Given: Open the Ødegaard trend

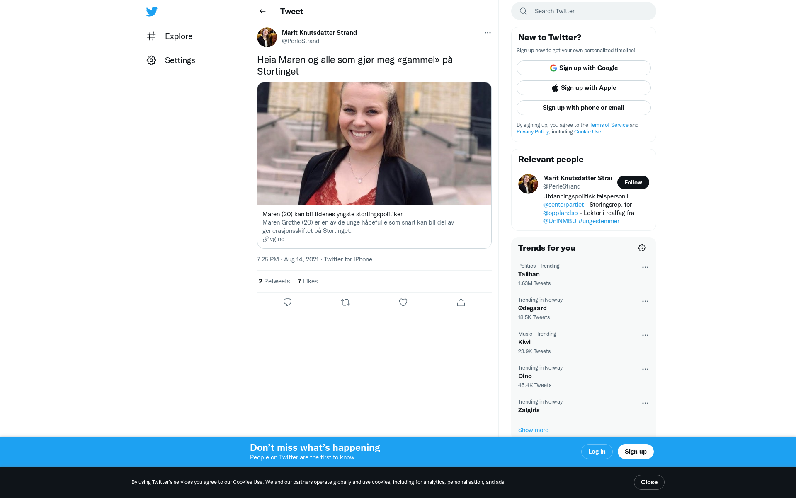Looking at the screenshot, I should click(x=584, y=309).
